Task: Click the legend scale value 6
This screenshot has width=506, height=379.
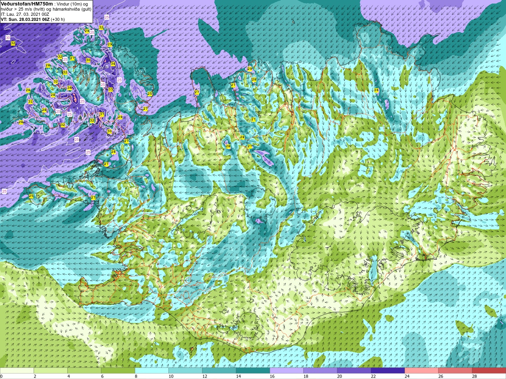Action: 102,376
